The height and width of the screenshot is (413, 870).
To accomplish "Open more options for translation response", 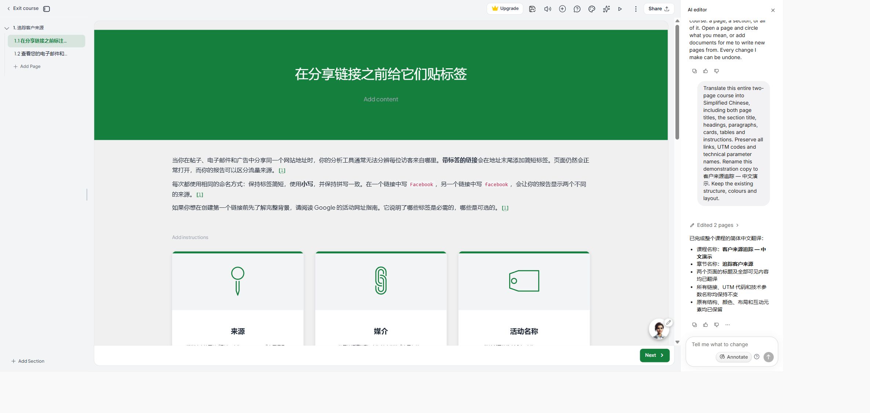I will click(728, 325).
